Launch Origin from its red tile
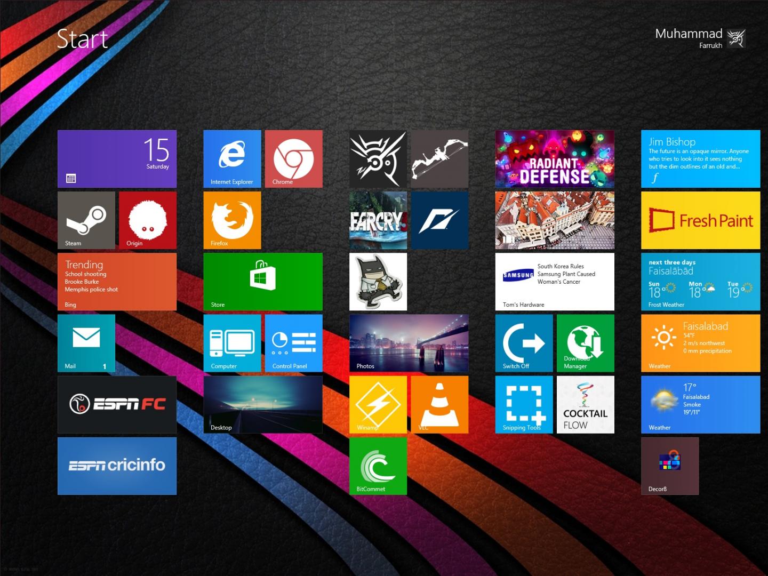 [147, 220]
